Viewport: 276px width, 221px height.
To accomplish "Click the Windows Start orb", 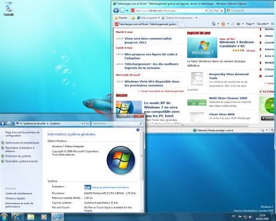I will pyautogui.click(x=4, y=217).
